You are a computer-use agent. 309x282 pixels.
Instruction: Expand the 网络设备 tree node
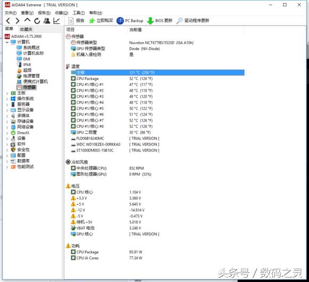(7, 127)
